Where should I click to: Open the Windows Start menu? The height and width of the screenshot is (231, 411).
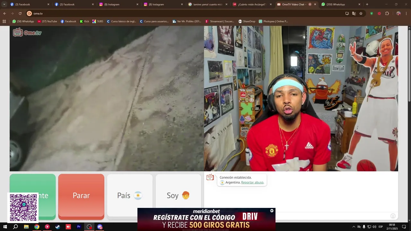click(x=5, y=227)
